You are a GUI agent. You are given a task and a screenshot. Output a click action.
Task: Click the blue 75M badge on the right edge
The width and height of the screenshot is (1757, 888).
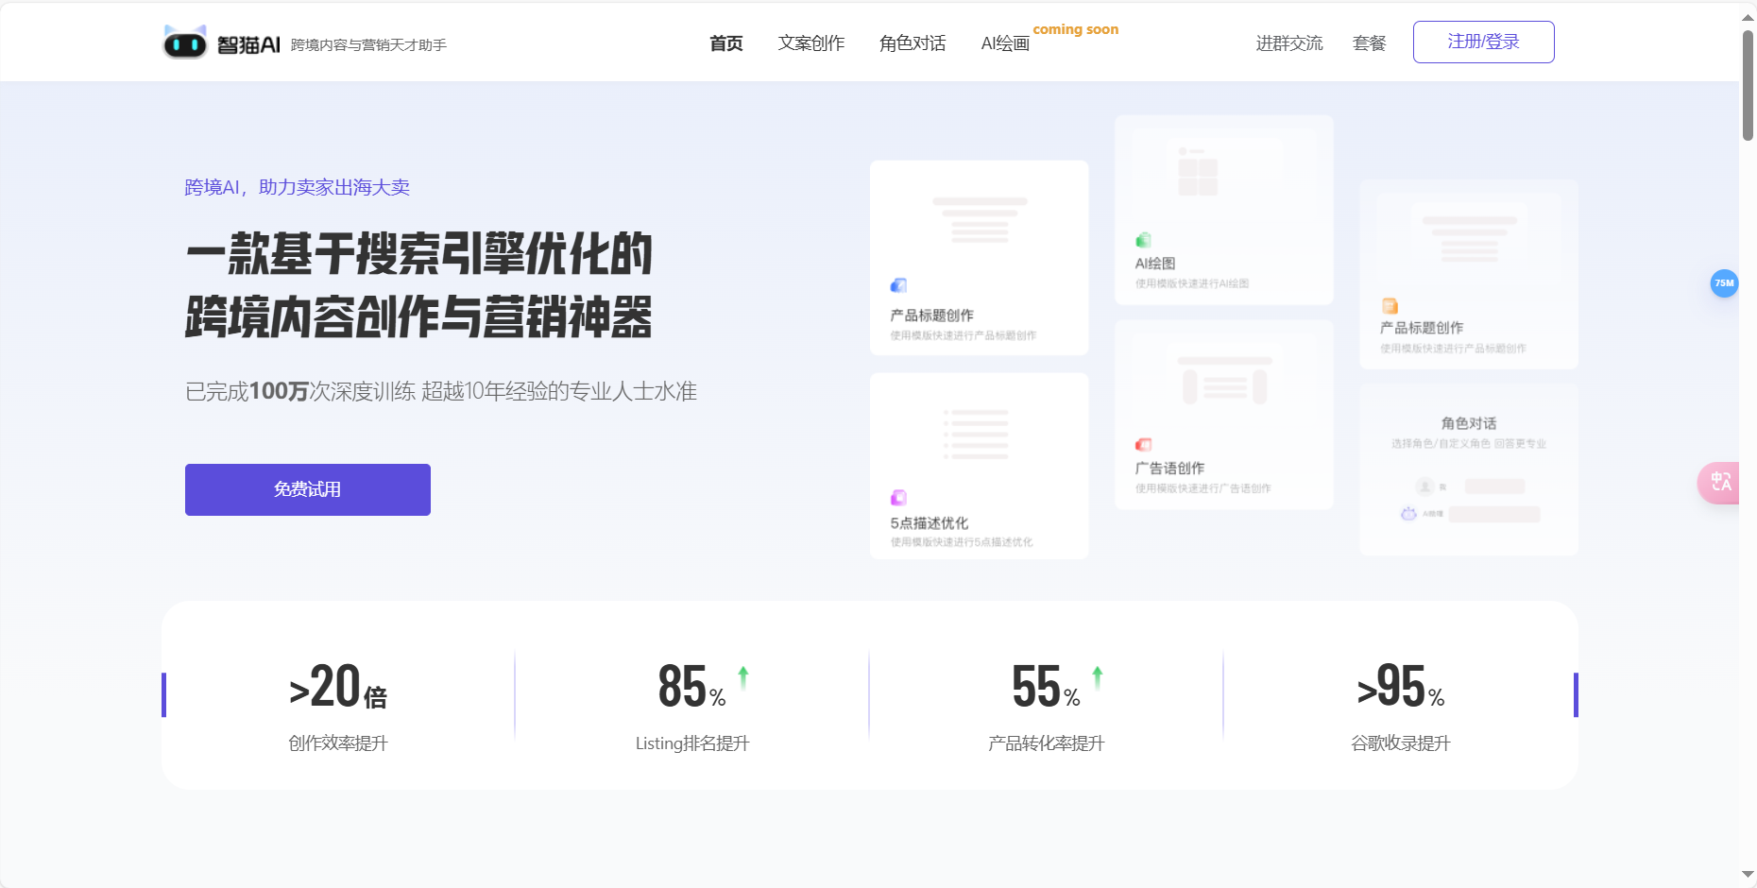click(x=1725, y=283)
